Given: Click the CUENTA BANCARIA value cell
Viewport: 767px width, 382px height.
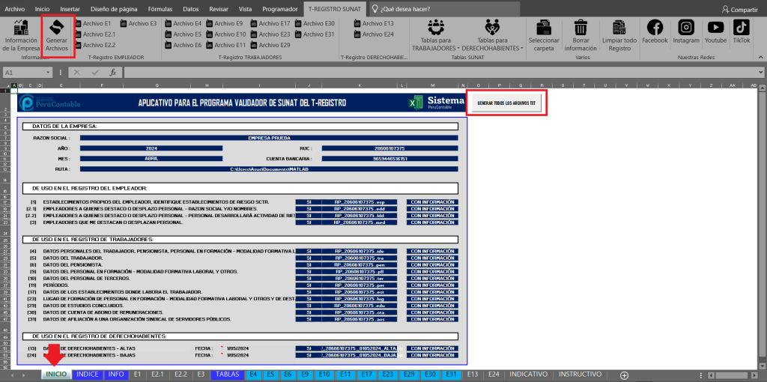Looking at the screenshot, I should pos(389,159).
